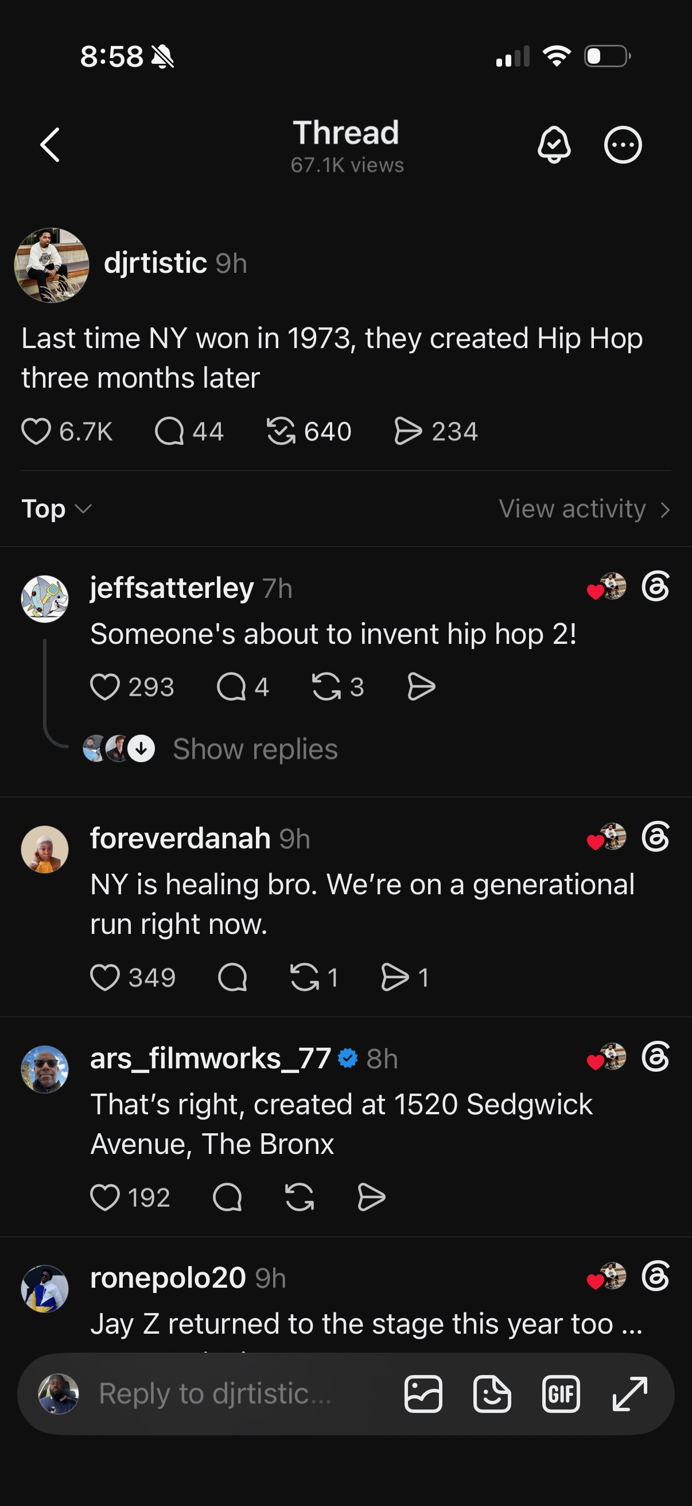Tap the repost icon showing 640

tap(281, 431)
